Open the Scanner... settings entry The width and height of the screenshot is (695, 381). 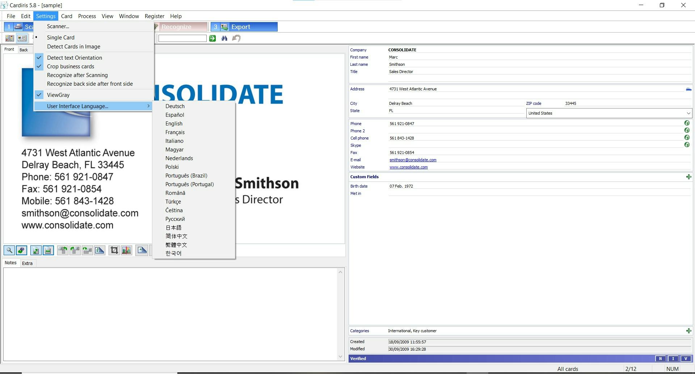94,26
